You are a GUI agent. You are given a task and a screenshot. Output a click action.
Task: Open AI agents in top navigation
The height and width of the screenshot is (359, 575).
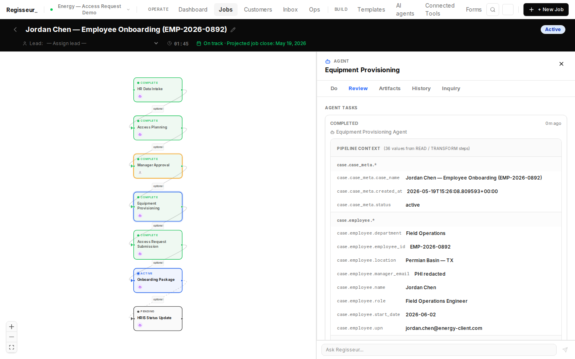click(x=405, y=10)
